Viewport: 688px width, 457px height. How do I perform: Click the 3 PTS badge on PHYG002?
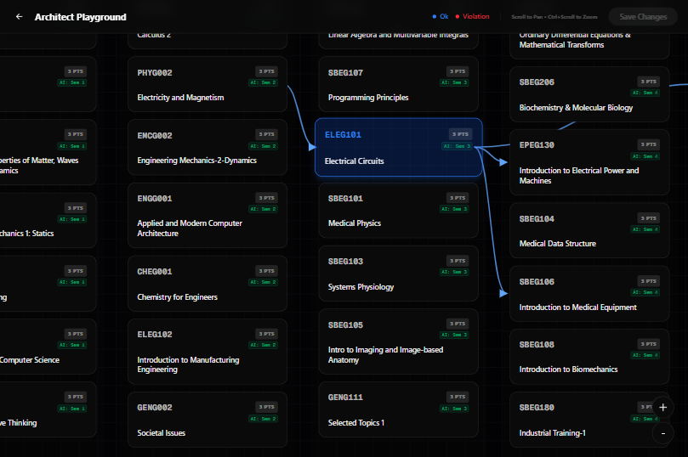click(x=266, y=71)
